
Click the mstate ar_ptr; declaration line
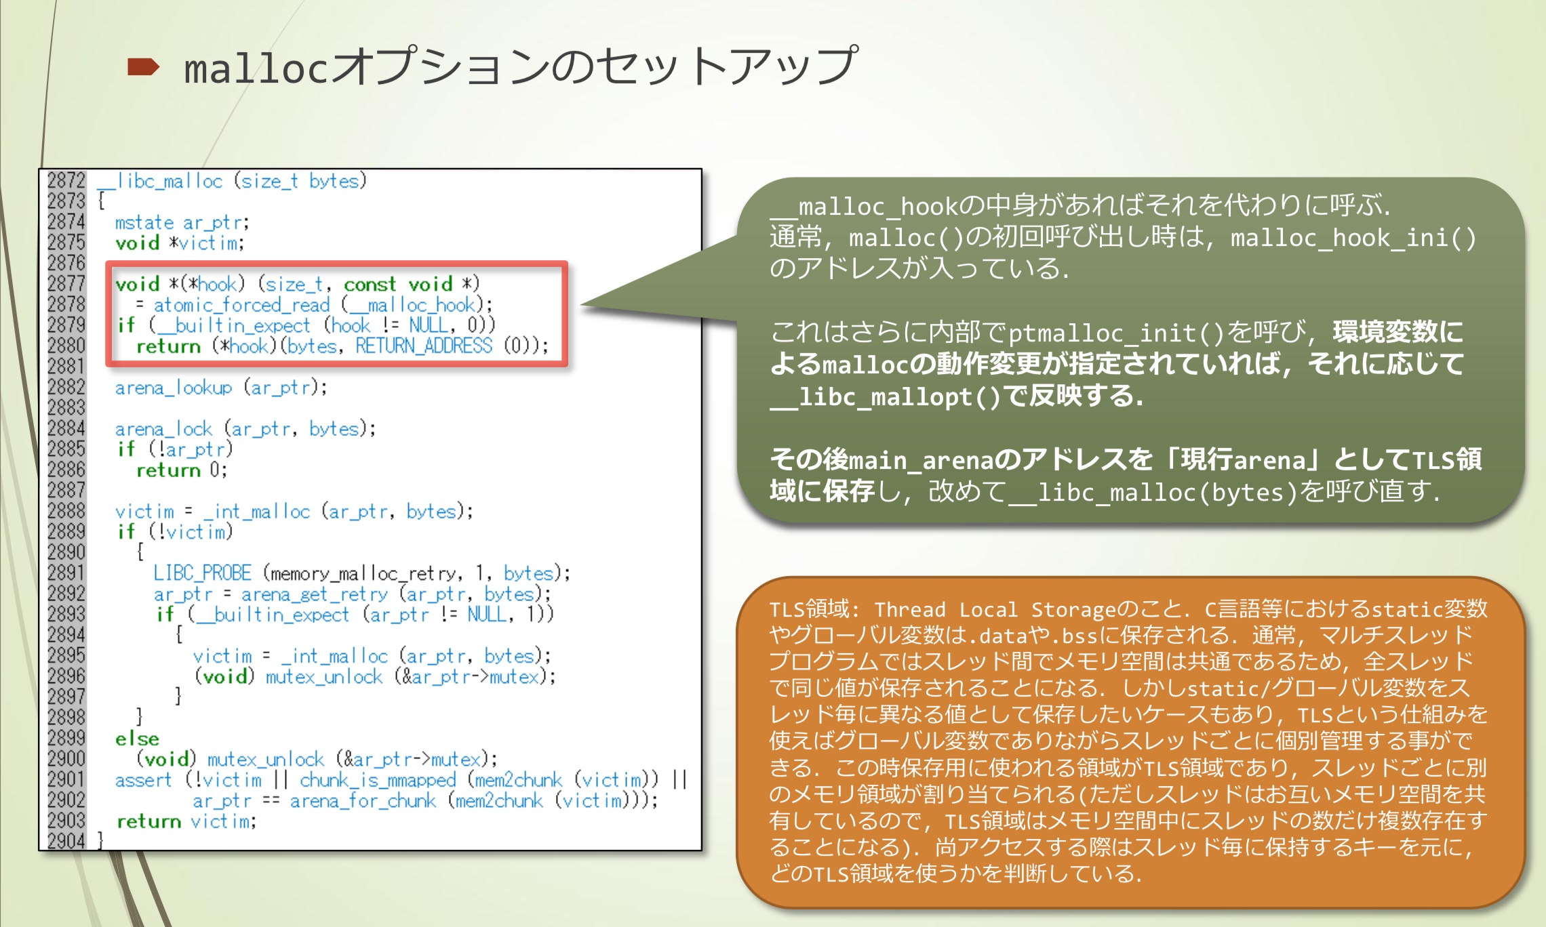(182, 222)
